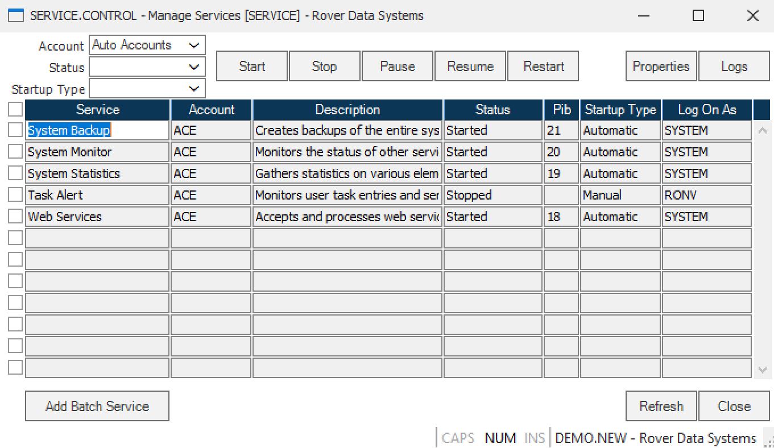Refresh the services list
This screenshot has height=448, width=774.
pos(661,405)
